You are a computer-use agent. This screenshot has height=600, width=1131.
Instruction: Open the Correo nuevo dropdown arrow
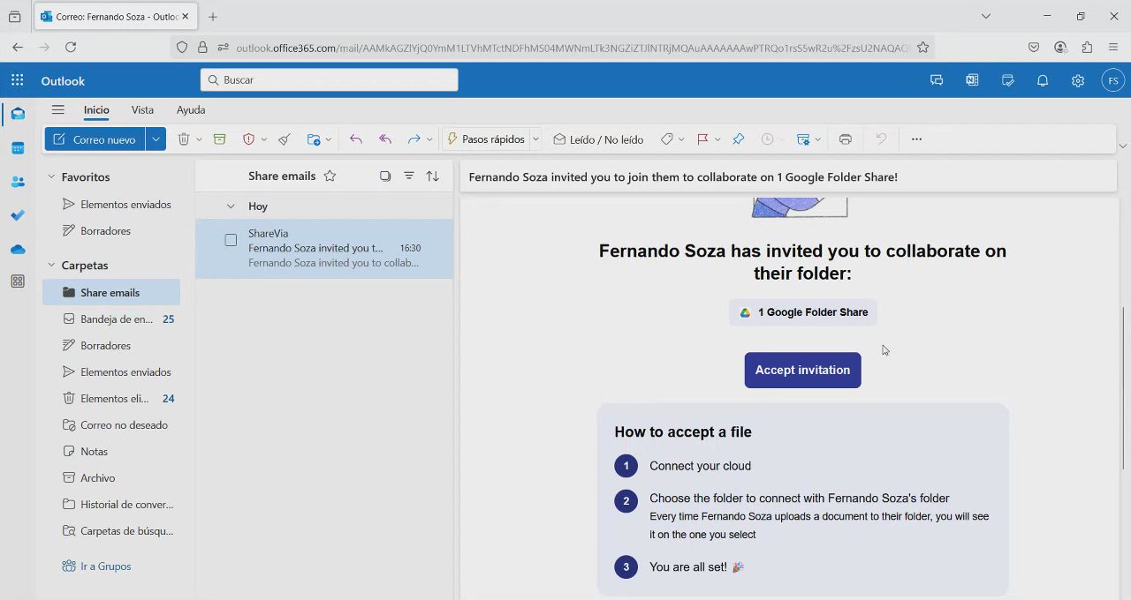[156, 139]
